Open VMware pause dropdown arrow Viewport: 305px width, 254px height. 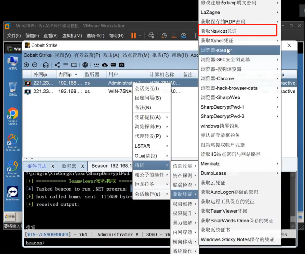pos(140,35)
